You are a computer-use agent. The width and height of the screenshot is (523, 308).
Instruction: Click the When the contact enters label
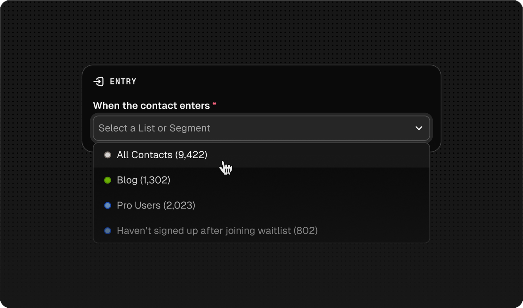pyautogui.click(x=152, y=105)
